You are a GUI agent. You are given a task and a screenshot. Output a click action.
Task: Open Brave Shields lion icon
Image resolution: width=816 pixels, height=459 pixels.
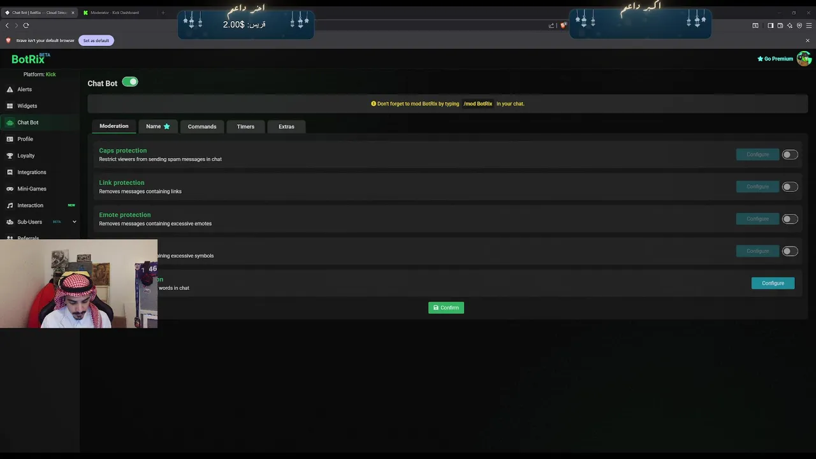click(x=563, y=25)
